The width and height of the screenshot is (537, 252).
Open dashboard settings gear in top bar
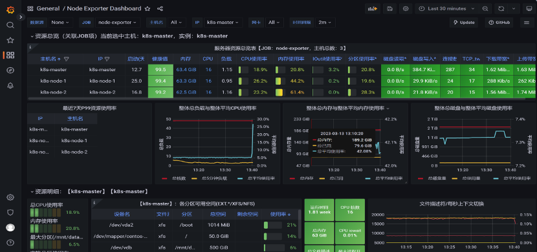pyautogui.click(x=406, y=8)
